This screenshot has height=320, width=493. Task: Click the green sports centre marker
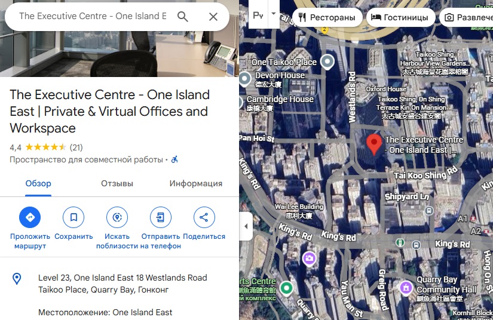point(286,288)
